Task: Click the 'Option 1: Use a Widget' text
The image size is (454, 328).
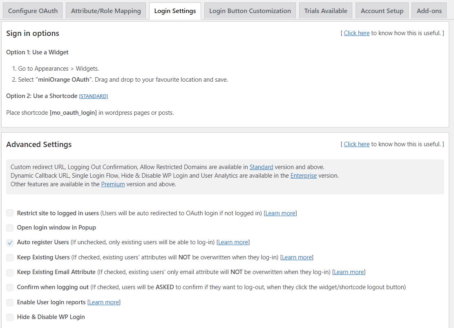Action: [x=37, y=52]
